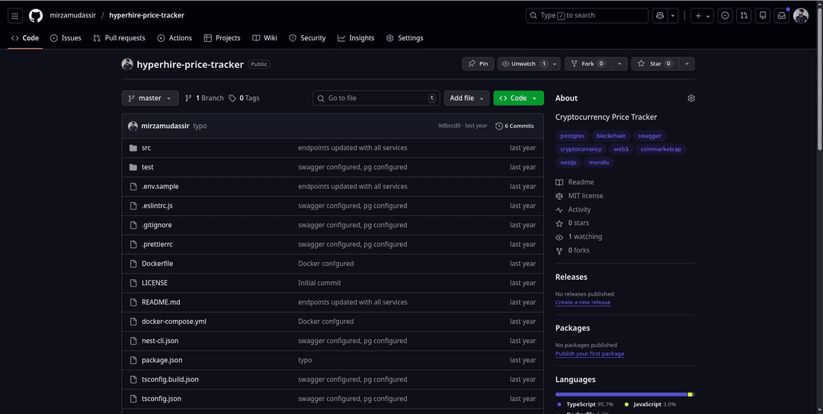The height and width of the screenshot is (414, 823).
Task: Click the moralis topic tag
Action: tap(599, 162)
